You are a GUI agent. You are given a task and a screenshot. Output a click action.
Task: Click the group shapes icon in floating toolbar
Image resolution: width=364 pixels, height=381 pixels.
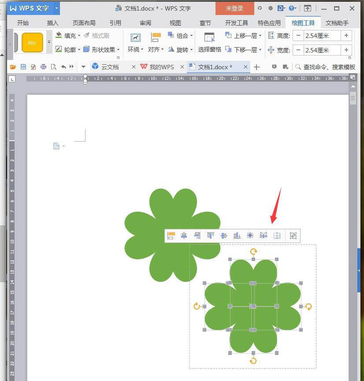[x=293, y=235]
